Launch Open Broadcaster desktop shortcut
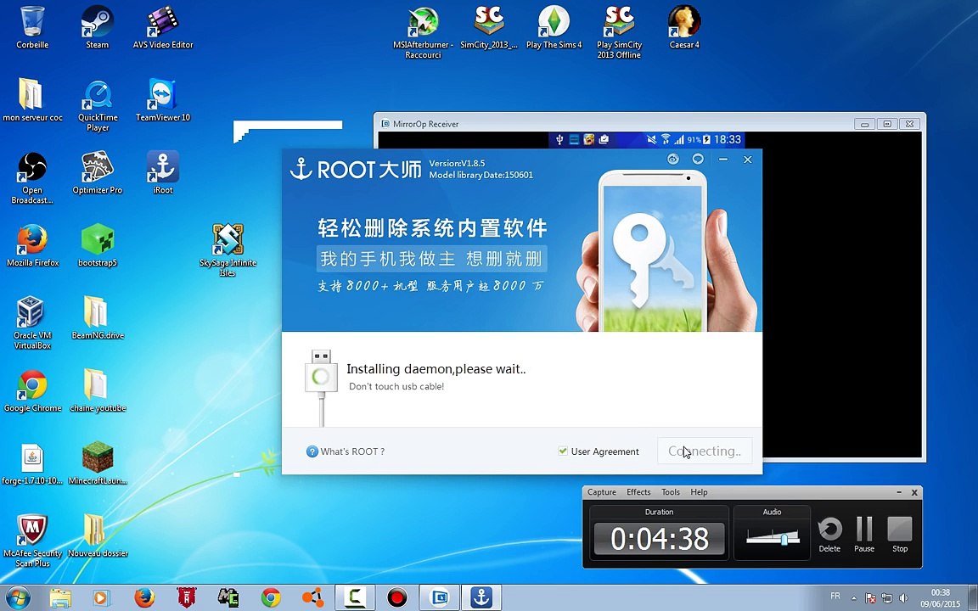 pyautogui.click(x=32, y=177)
